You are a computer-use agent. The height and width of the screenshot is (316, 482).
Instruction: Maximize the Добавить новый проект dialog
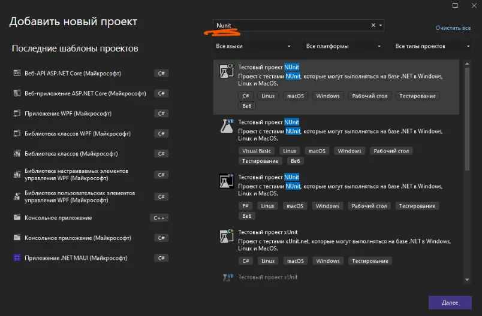pyautogui.click(x=455, y=5)
